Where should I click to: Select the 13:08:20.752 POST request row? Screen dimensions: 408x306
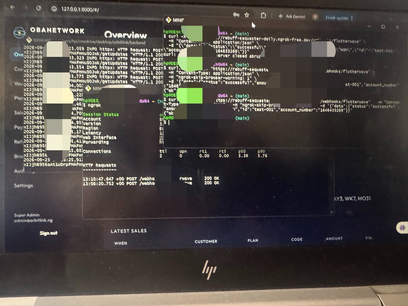(x=151, y=183)
